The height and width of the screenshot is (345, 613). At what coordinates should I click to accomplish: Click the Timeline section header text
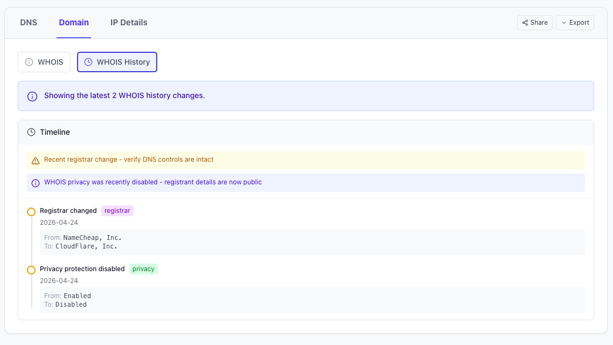click(55, 132)
